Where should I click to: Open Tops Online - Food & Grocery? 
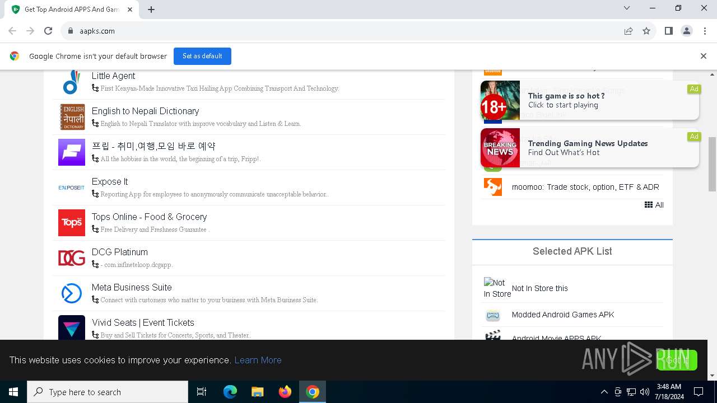[149, 217]
